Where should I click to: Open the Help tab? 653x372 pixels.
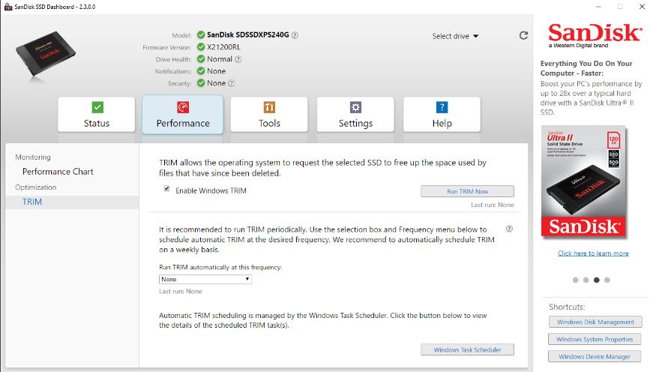coord(442,115)
